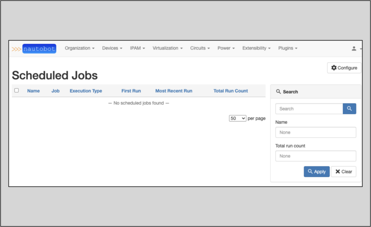Click the Scheduled Jobs heading
Screen dimensions: 371x227
(55, 75)
